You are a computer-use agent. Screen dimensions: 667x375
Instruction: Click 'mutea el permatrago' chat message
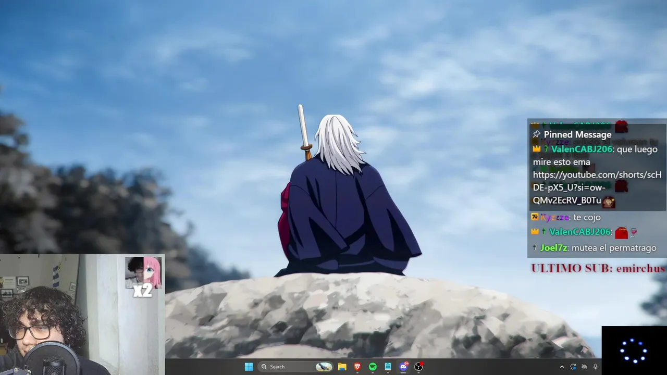[x=614, y=248]
